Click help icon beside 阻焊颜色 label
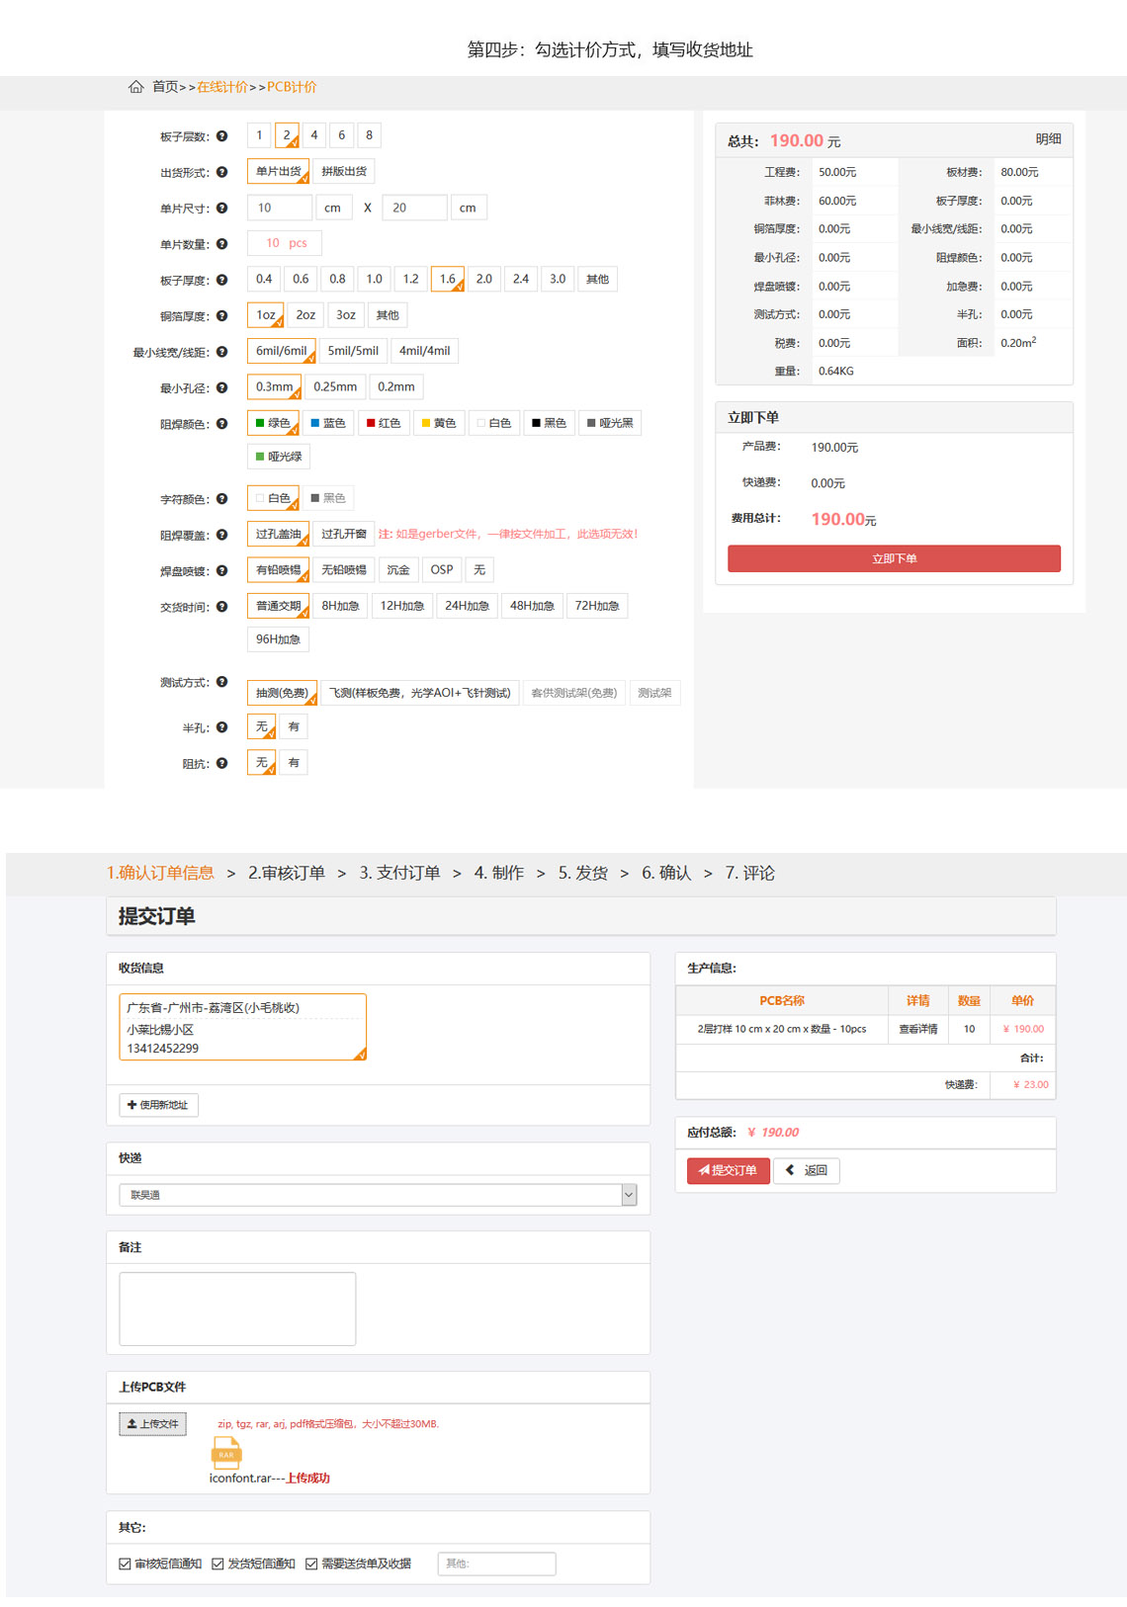Screen dimensions: 1127x1607 click(222, 424)
